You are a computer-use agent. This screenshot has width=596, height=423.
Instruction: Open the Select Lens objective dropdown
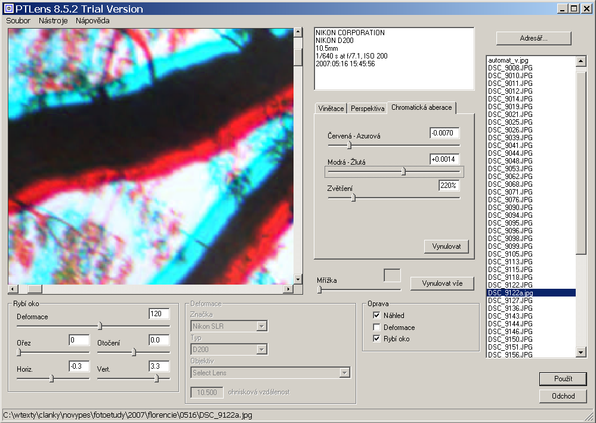[x=344, y=373]
